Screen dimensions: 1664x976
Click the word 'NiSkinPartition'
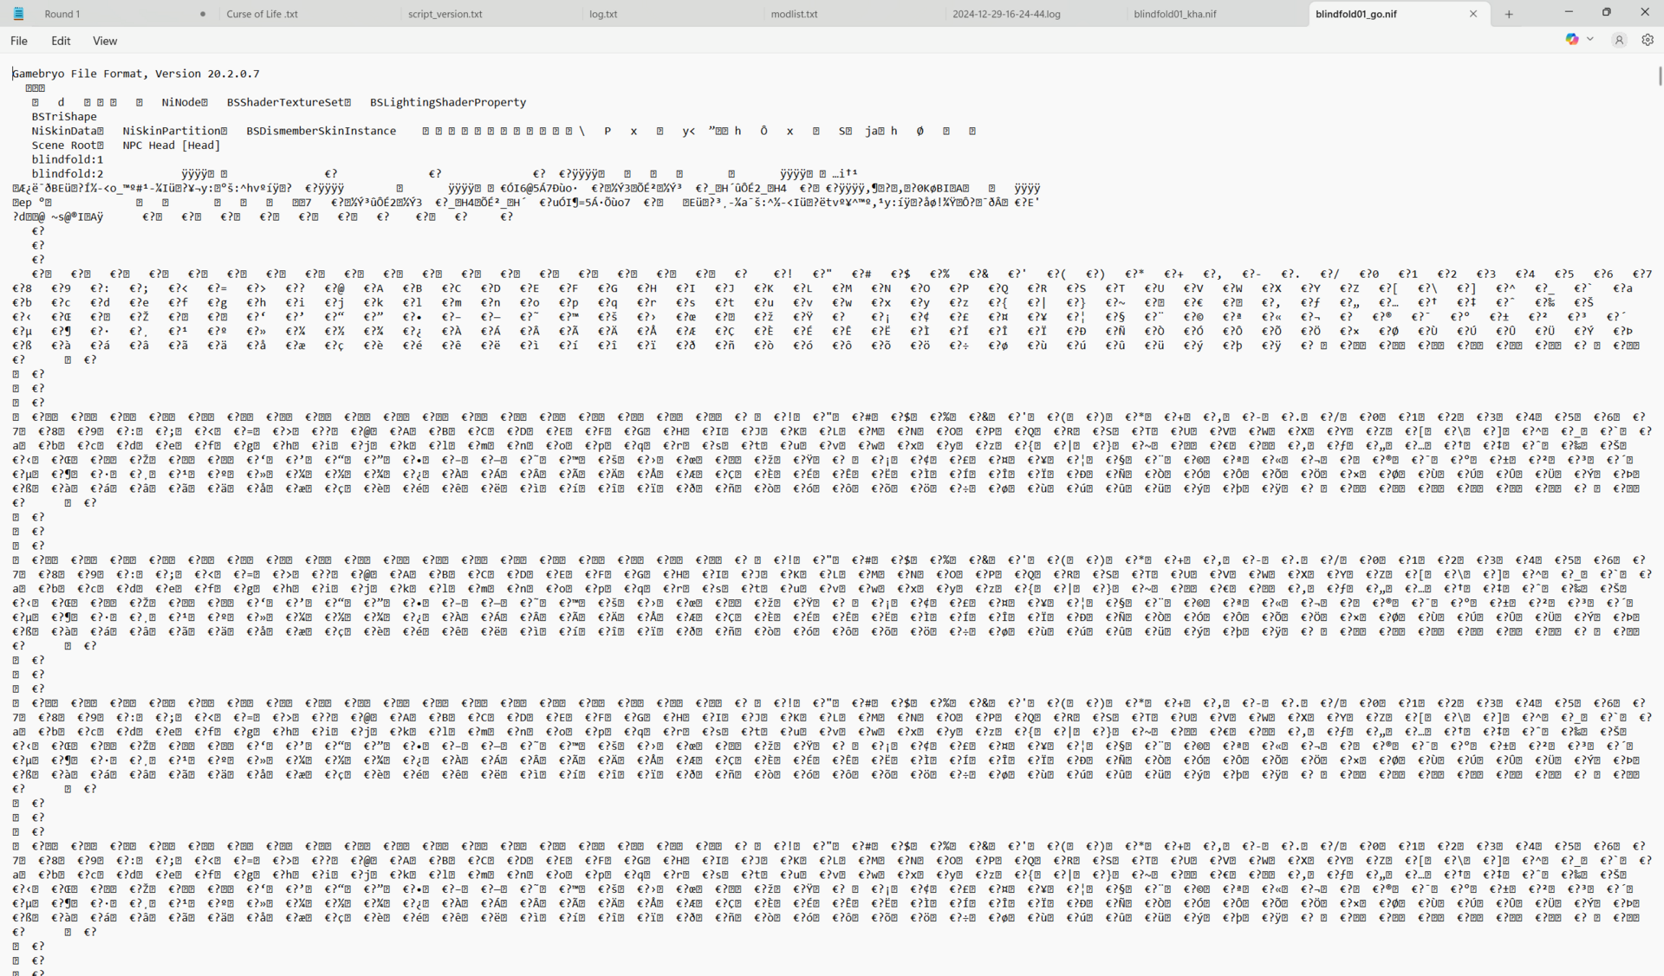point(172,131)
